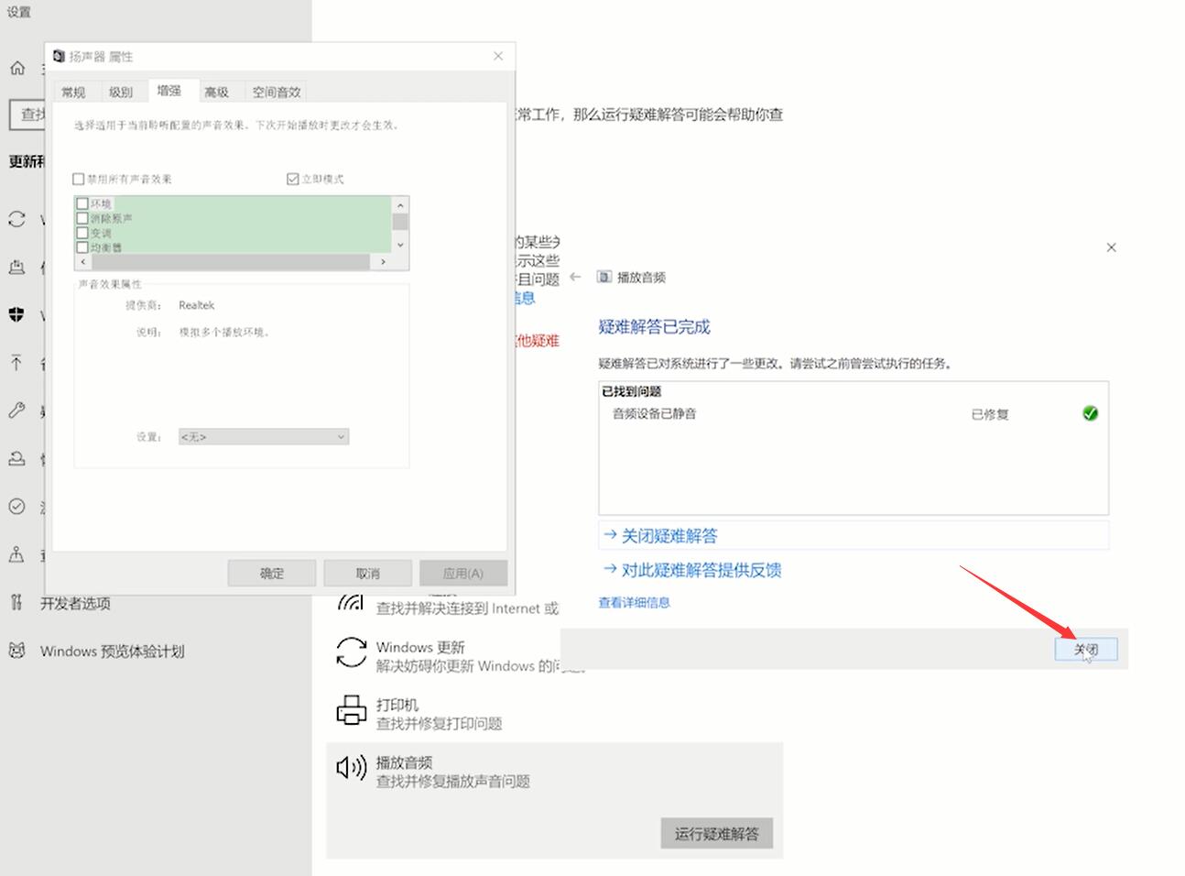Click the 播放音频 speaker icon in list

point(352,768)
